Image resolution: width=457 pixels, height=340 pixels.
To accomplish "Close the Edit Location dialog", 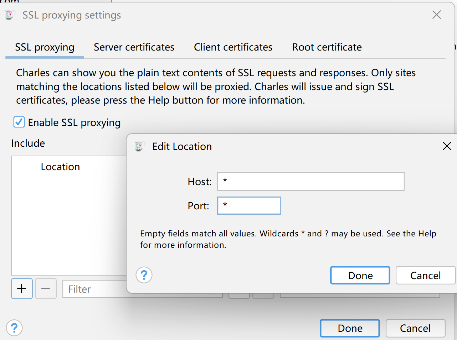I will (447, 146).
